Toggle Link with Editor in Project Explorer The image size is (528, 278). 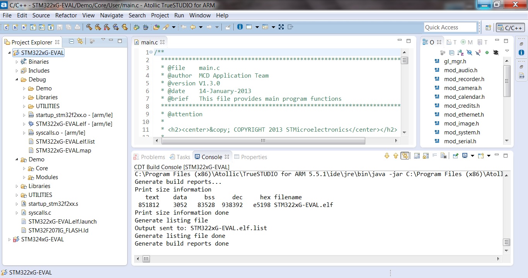(x=80, y=41)
